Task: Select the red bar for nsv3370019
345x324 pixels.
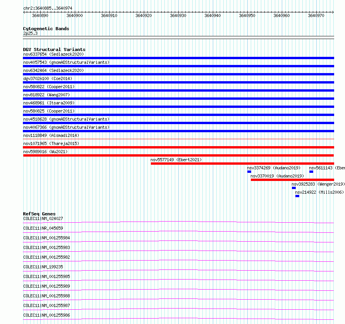Action: click(x=292, y=180)
